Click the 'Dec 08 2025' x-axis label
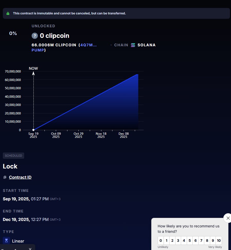 [x=123, y=135]
